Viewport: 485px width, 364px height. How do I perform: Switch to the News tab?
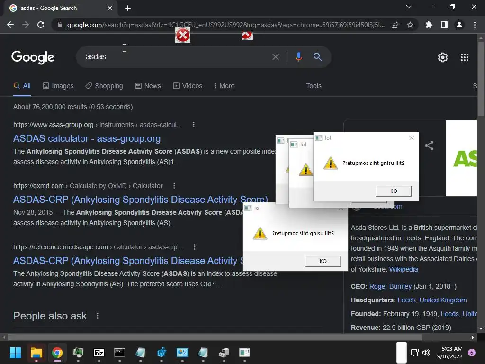(148, 86)
